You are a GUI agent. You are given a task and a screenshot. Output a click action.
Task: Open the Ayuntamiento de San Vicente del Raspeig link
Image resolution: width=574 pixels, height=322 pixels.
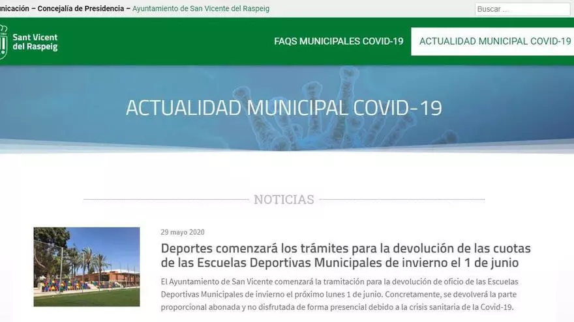[200, 8]
